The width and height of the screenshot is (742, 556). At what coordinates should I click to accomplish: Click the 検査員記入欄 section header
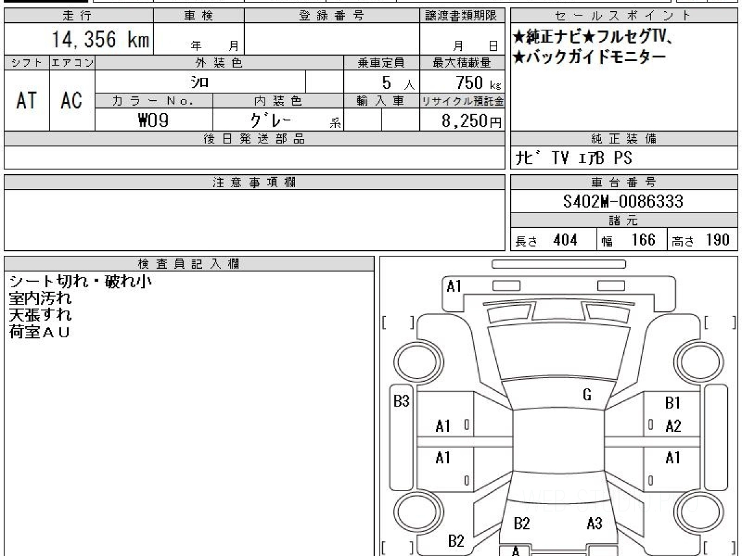pyautogui.click(x=189, y=263)
